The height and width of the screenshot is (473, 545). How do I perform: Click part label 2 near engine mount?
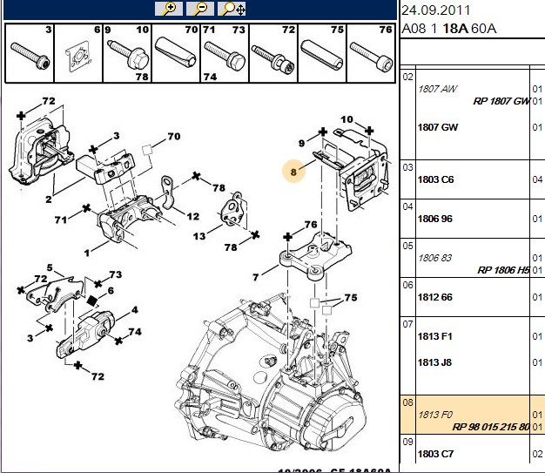(x=48, y=199)
